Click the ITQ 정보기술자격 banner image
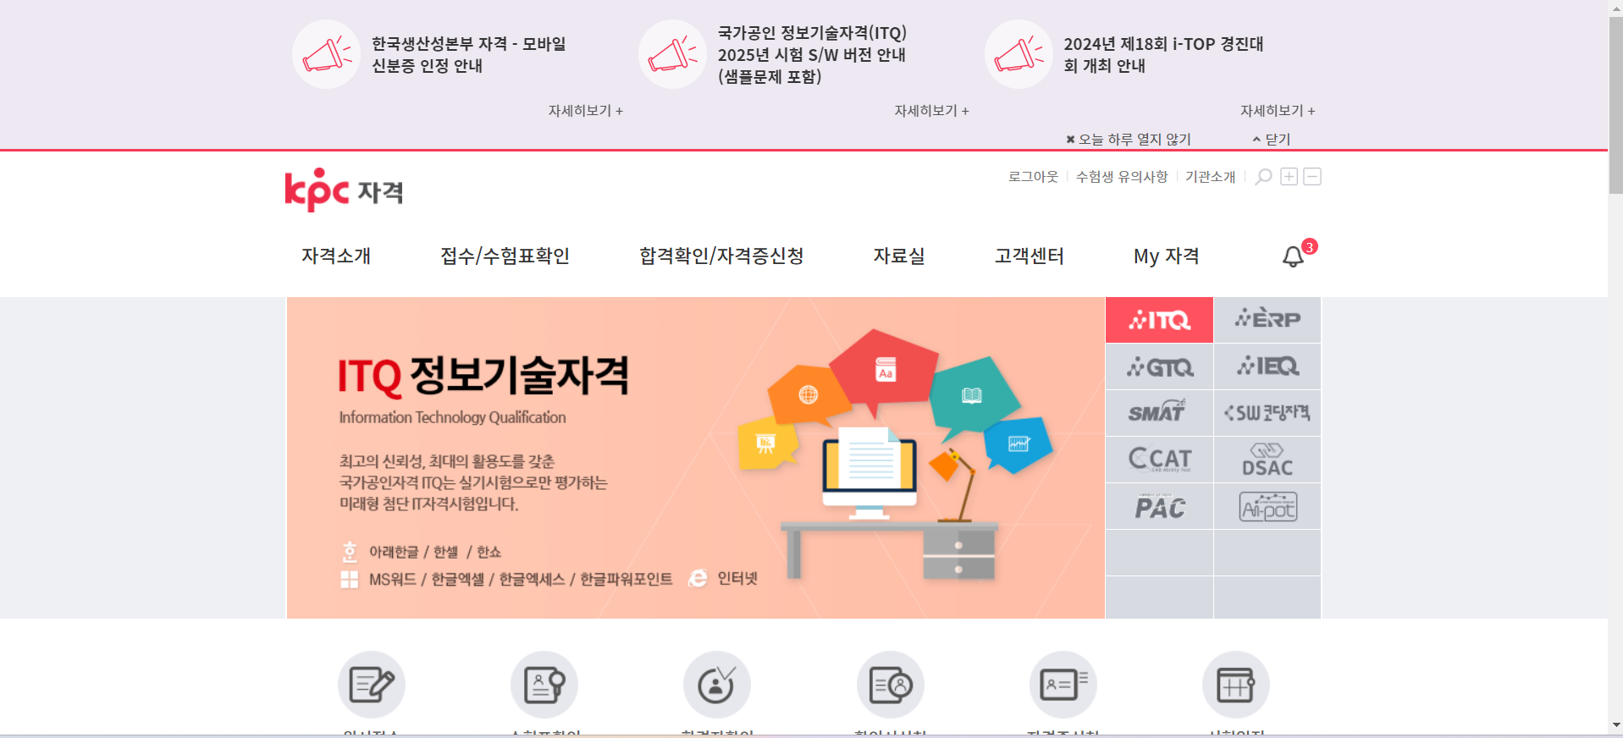Screen dimensions: 1623x738 pos(696,458)
